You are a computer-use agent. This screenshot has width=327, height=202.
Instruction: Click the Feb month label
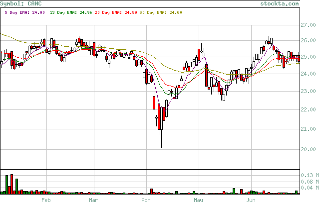pyautogui.click(x=46, y=200)
